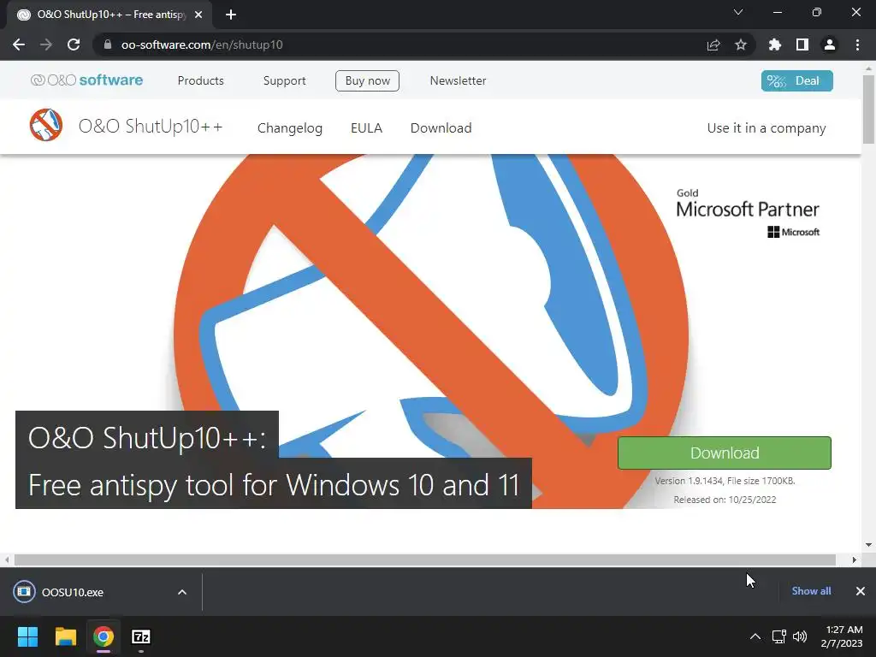Screen dimensions: 876x657
Task: Close the O&O ShutUp10++ tab
Action: click(x=198, y=15)
